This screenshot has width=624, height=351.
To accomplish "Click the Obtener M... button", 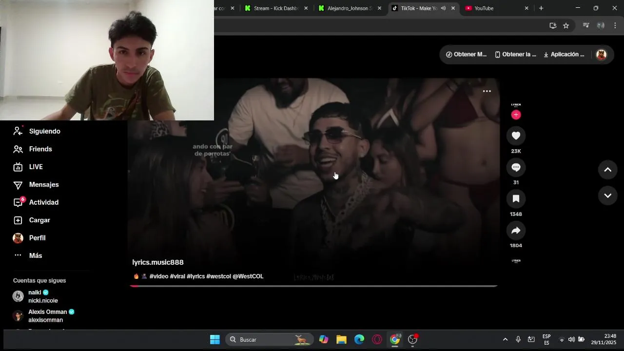I will [466, 55].
